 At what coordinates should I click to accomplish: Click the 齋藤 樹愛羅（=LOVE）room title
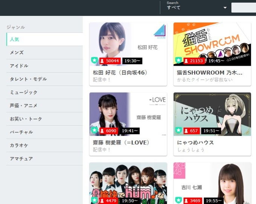[121, 142]
